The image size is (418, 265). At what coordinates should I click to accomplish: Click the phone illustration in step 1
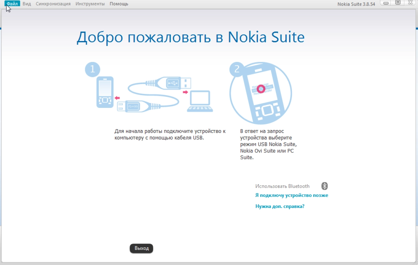click(105, 92)
